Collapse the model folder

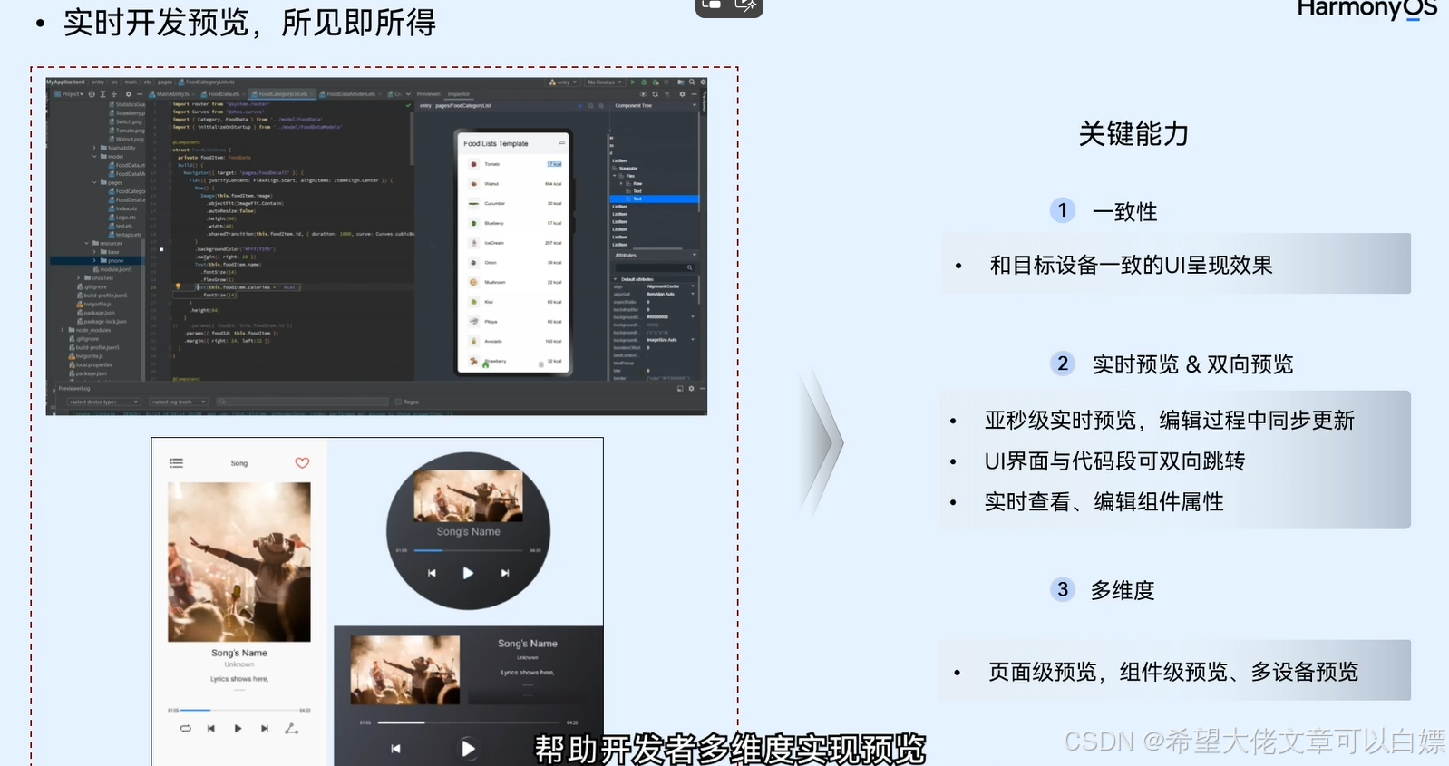pyautogui.click(x=94, y=157)
